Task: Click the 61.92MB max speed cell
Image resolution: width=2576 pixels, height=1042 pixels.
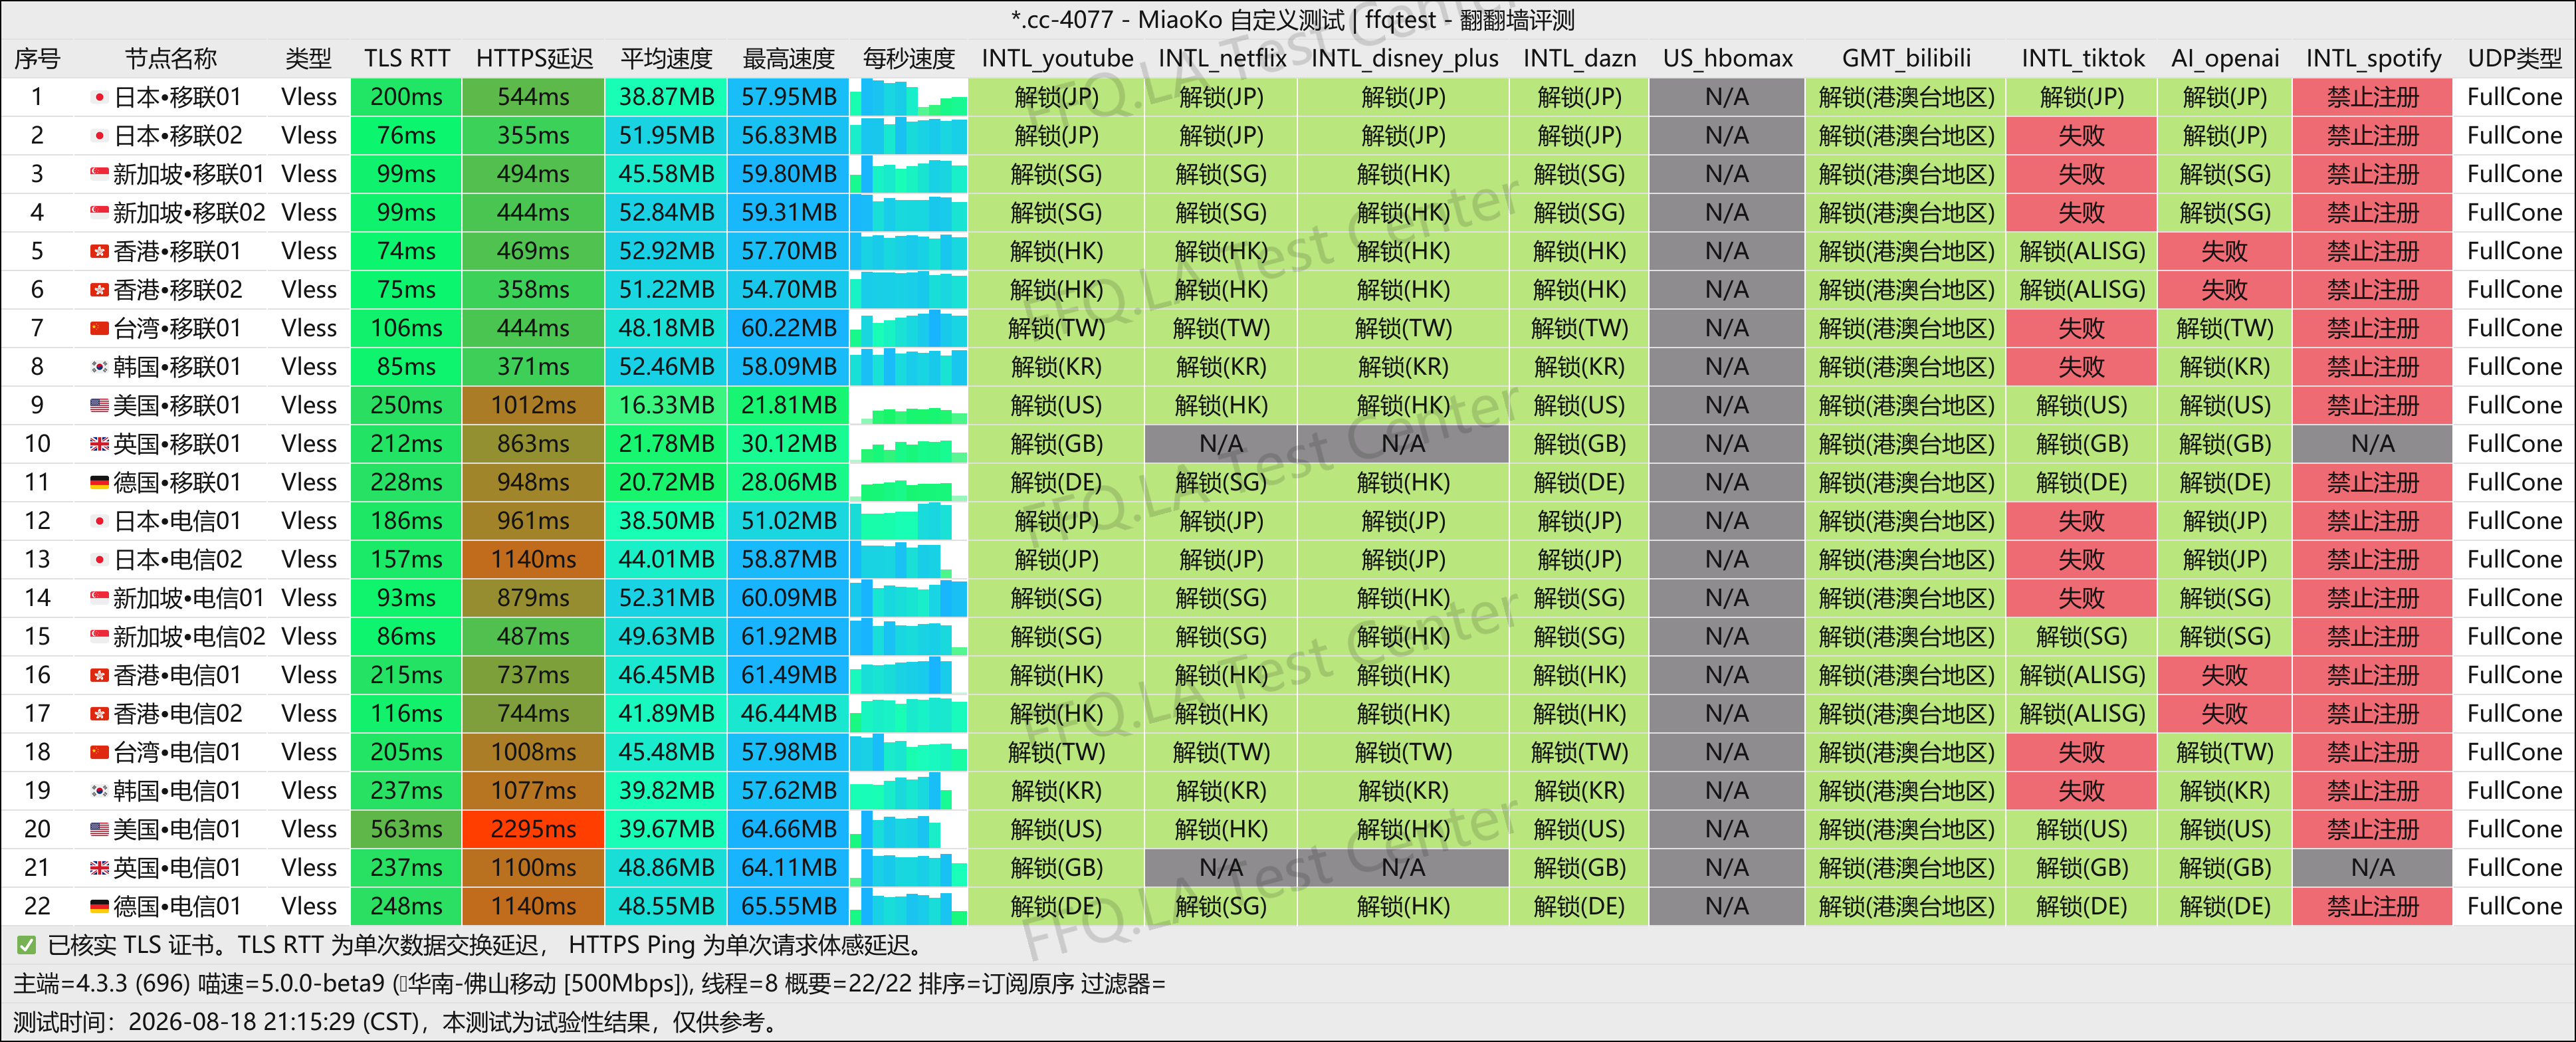Action: [789, 636]
